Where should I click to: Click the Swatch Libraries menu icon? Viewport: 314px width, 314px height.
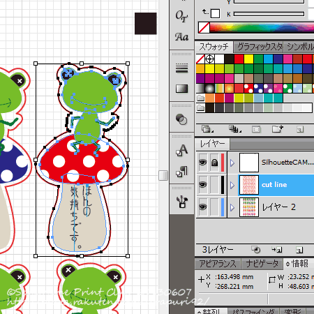pyautogui.click(x=207, y=129)
